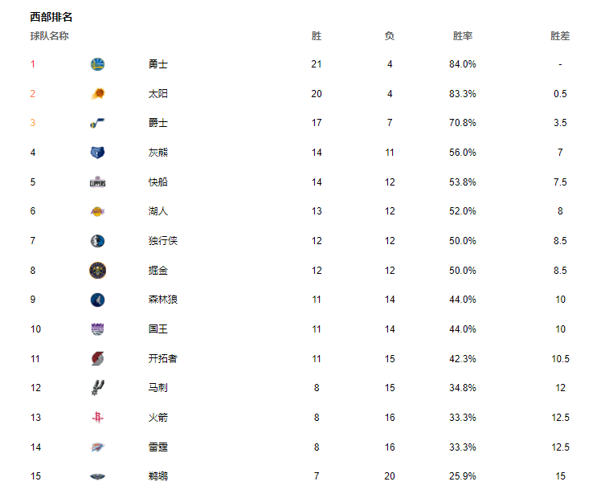
Task: Click the Nuggets team logo icon
Action: coord(97,270)
